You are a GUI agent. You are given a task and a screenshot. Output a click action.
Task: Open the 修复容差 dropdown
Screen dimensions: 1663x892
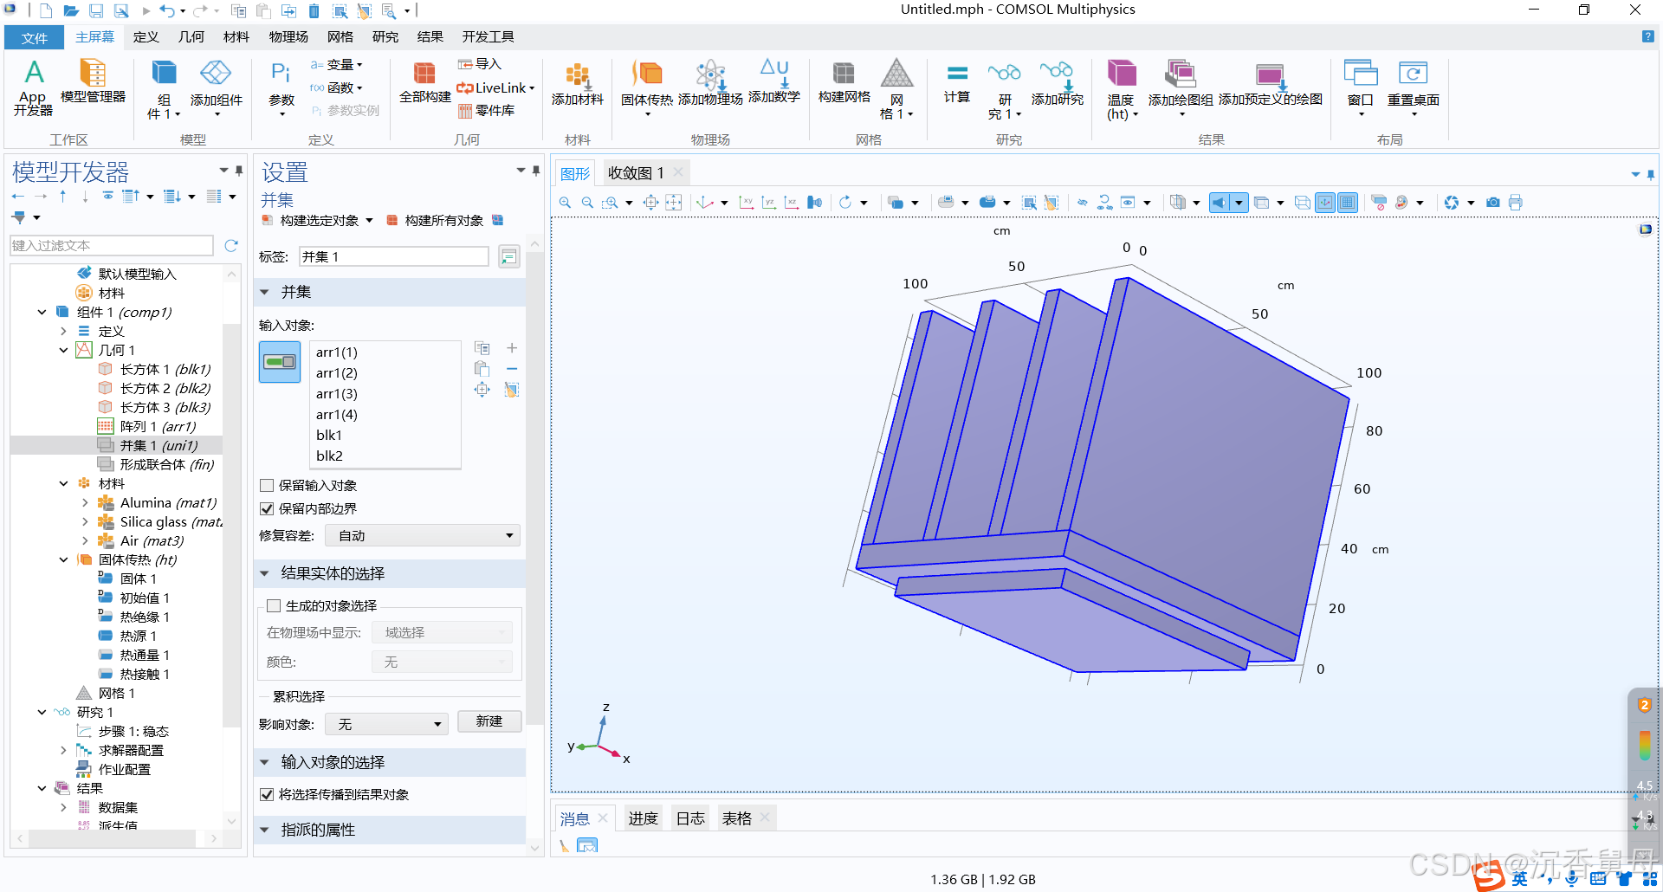(423, 536)
